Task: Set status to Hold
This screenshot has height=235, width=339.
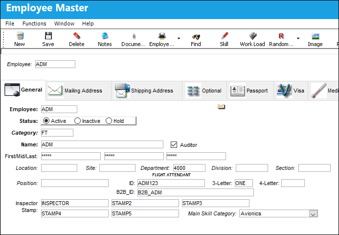Action: pos(109,121)
